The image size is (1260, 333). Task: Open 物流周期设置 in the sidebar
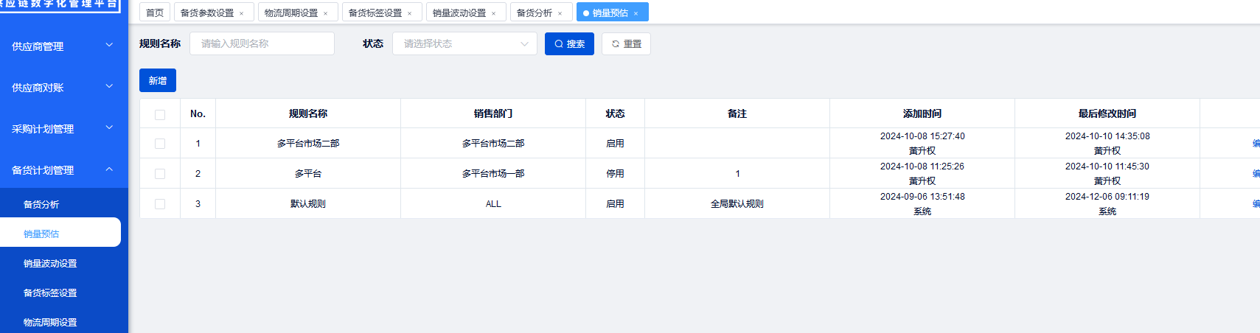60,322
